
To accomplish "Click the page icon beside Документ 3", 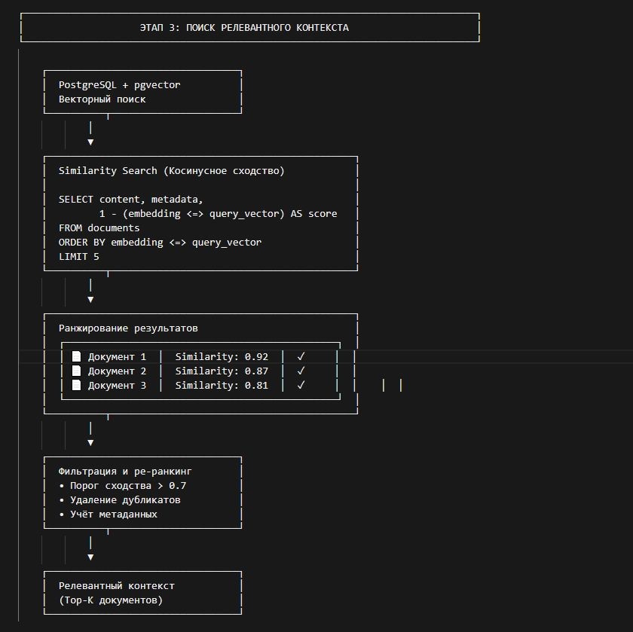I will (x=75, y=386).
